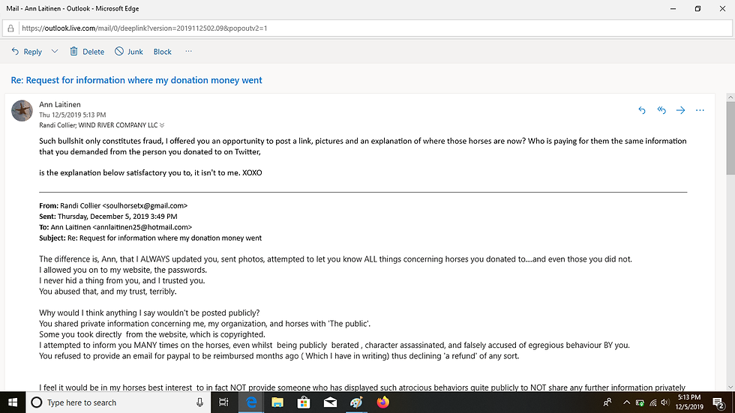Screen dimensions: 735x413
Task: Click the timestamp Thu 12/5/2019 5:13 PM
Action: click(x=73, y=115)
